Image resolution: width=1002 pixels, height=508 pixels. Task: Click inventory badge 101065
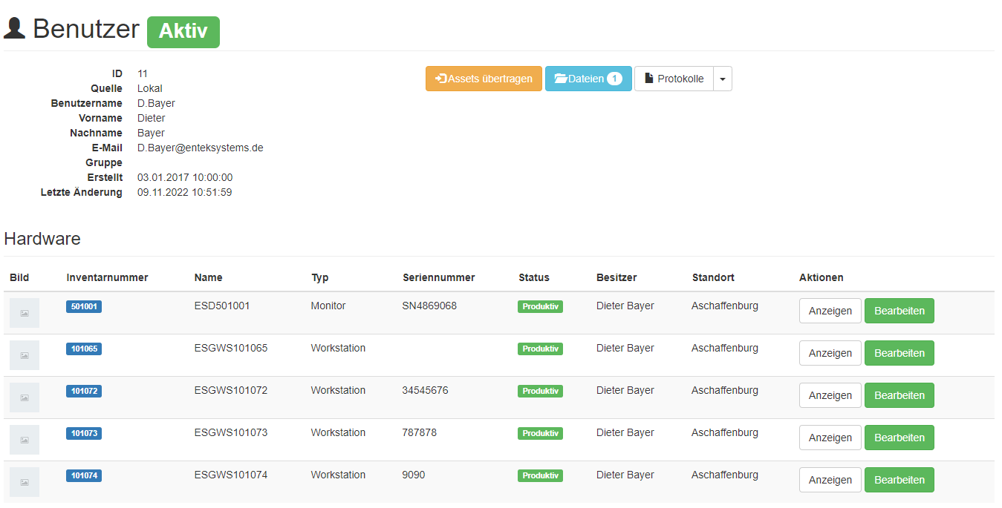(x=84, y=349)
